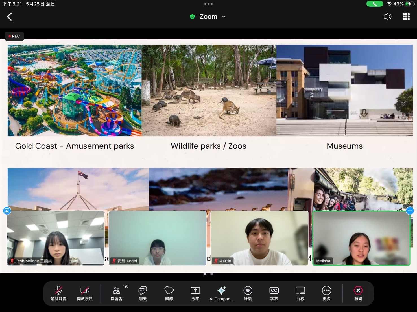Image resolution: width=417 pixels, height=312 pixels.
Task: Open the participants list (與會者)
Action: pyautogui.click(x=116, y=293)
